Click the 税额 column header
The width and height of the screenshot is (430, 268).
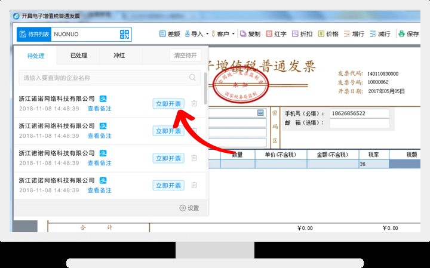(406, 155)
